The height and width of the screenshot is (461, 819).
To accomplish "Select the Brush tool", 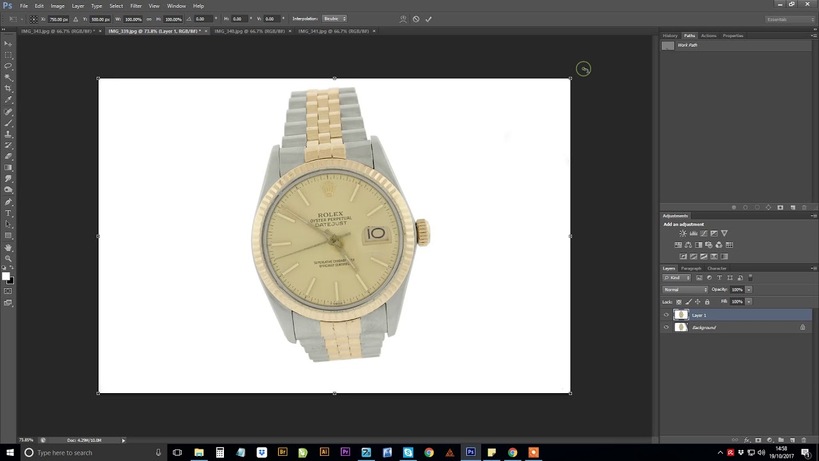I will coord(8,123).
